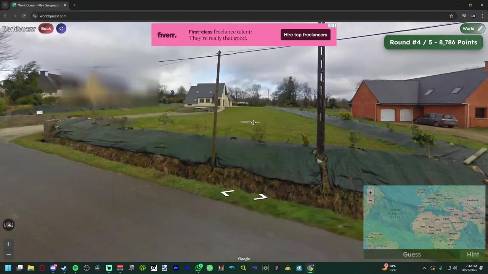Image resolution: width=488 pixels, height=274 pixels.
Task: Open the Windows Start menu
Action: point(8,268)
